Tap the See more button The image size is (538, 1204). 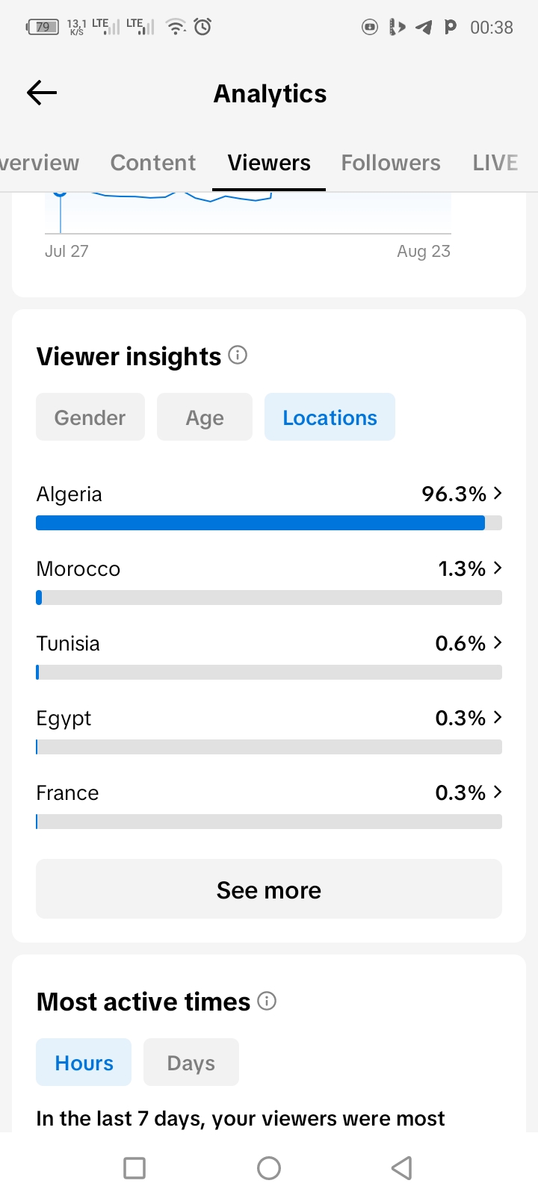[269, 889]
